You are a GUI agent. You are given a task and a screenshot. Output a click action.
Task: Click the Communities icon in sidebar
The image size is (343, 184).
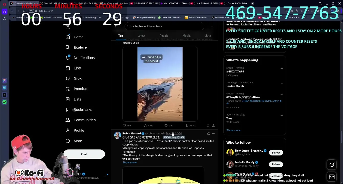(68, 120)
